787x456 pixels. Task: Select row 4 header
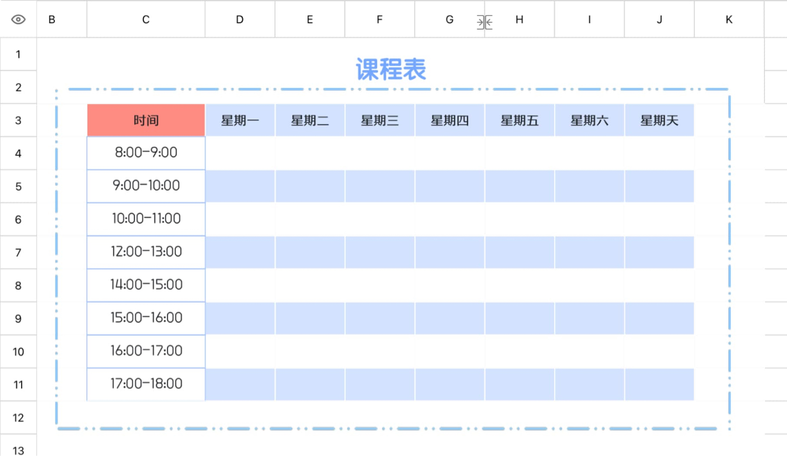click(x=18, y=153)
